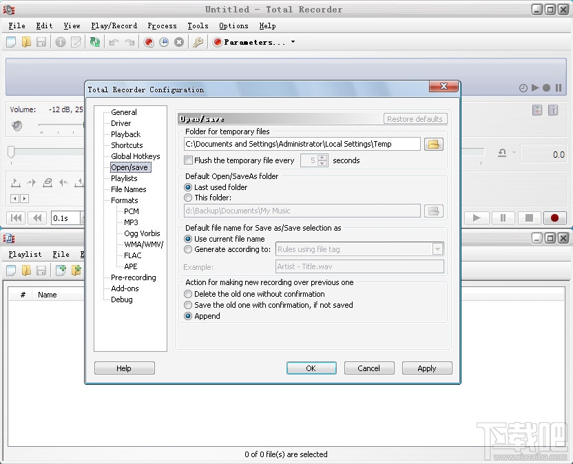Click the main window Play button

[x=476, y=218]
